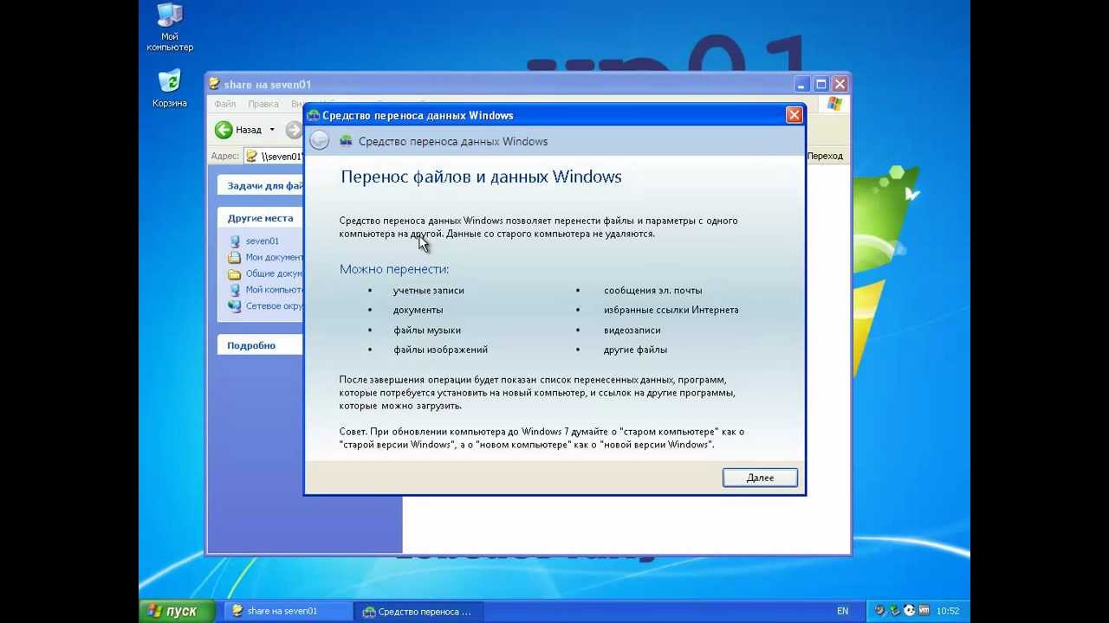1109x623 pixels.
Task: Click the wizard's round back arrow
Action: 320,140
